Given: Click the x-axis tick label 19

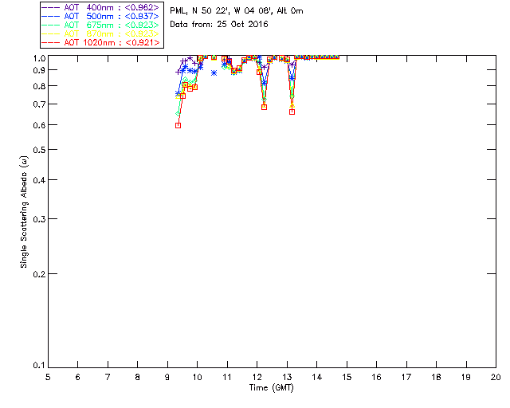Looking at the screenshot, I should tap(466, 378).
